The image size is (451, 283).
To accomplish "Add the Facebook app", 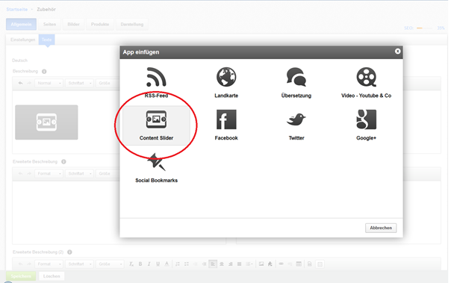I will tap(226, 125).
